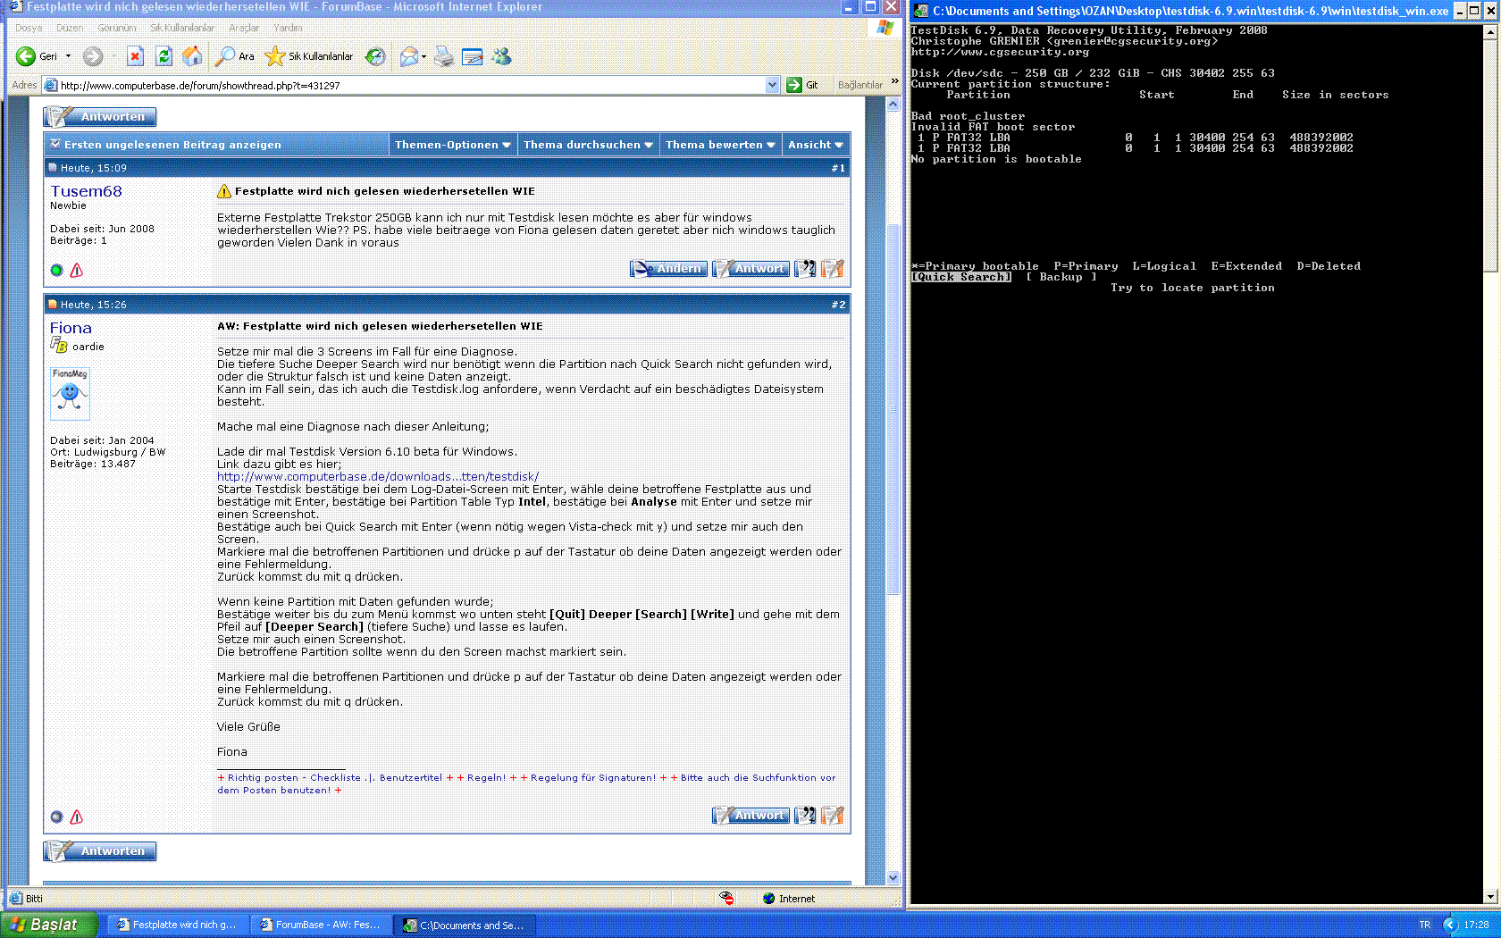Switch to the TestDisk window from the taskbar
Viewport: 1501px width, 938px height.
coord(464,925)
